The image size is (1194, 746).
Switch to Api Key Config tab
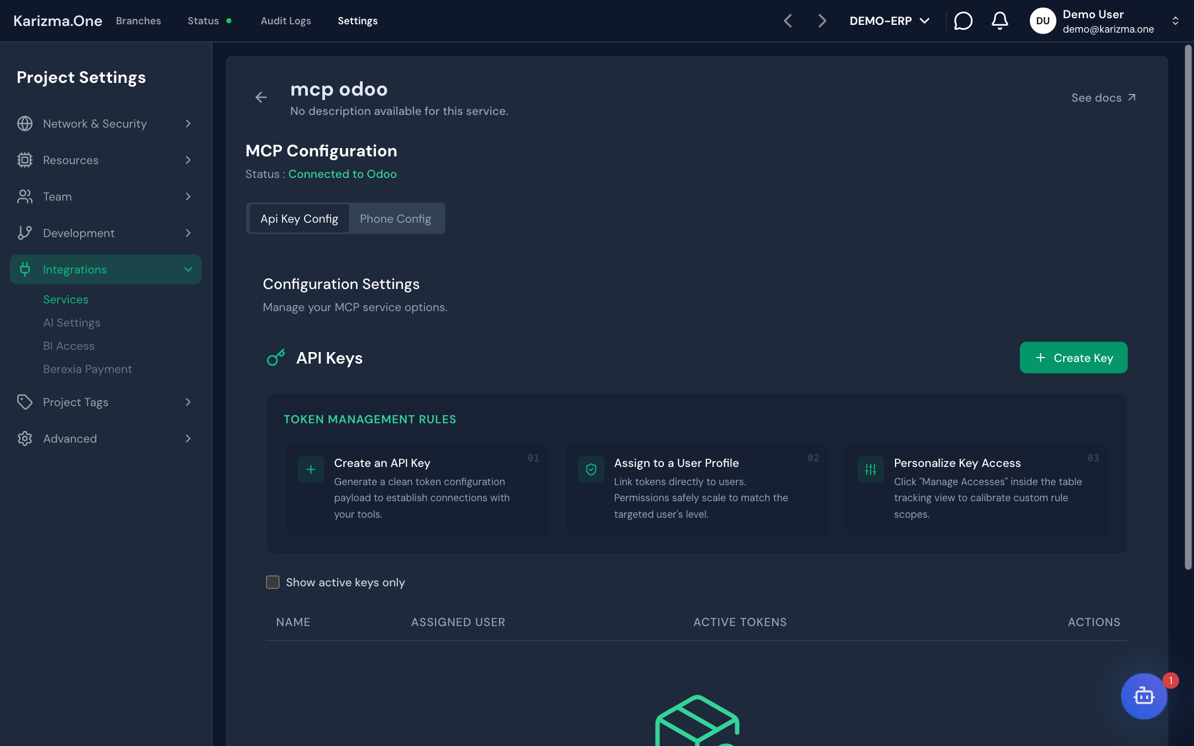coord(299,219)
